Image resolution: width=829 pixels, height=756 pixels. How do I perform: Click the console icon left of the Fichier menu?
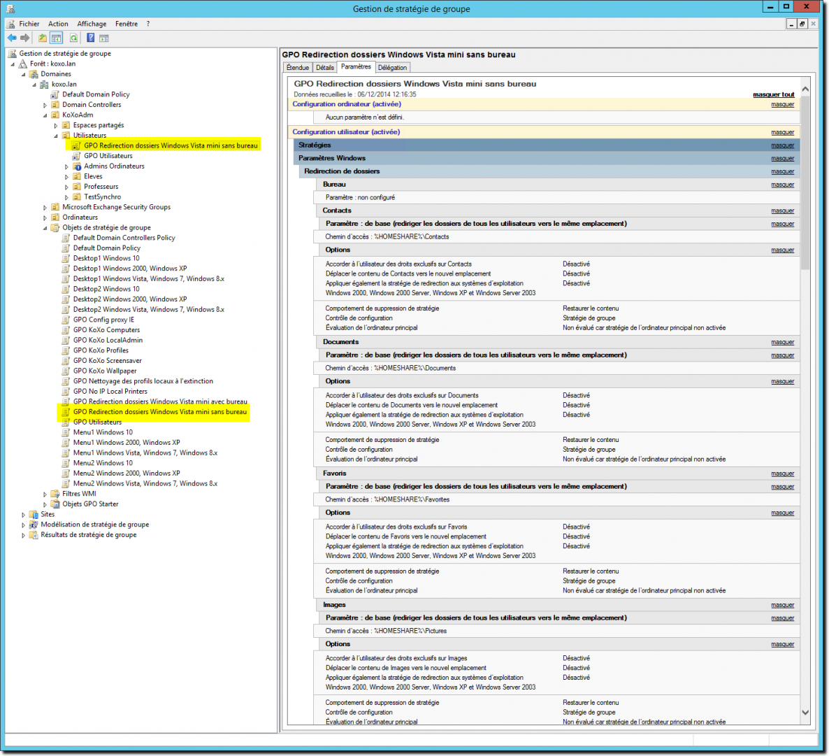pos(10,24)
